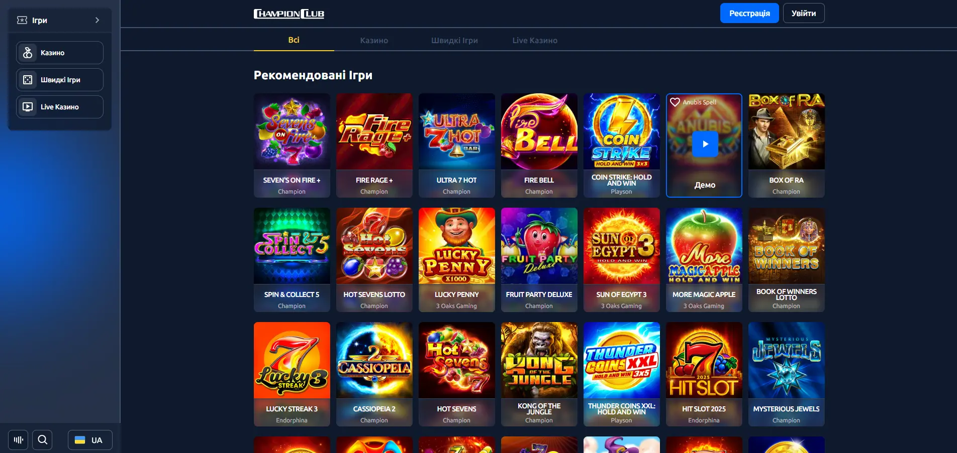
Task: Open the Lucky Penny game tile
Action: (x=457, y=260)
